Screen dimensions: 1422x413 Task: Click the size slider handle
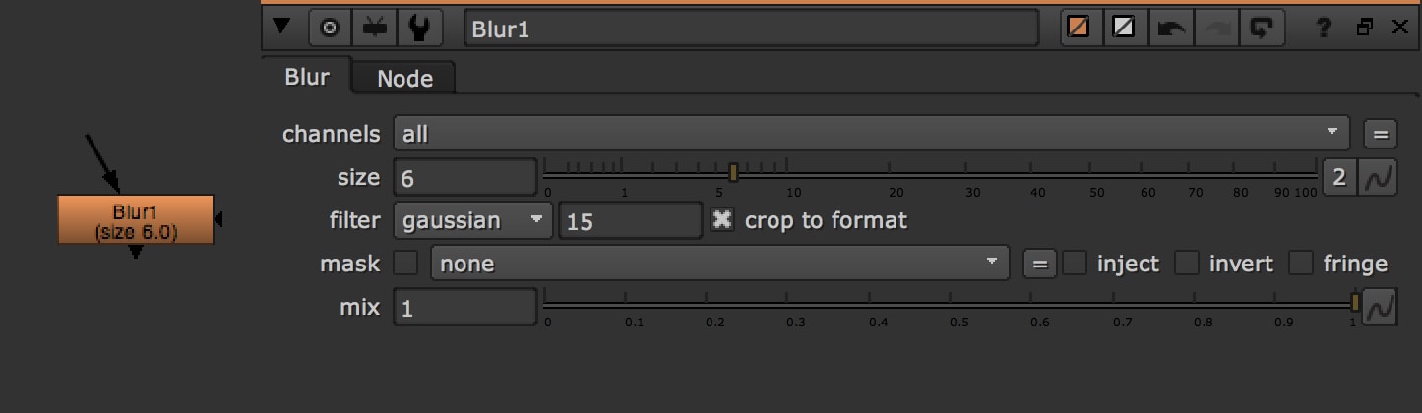click(733, 172)
